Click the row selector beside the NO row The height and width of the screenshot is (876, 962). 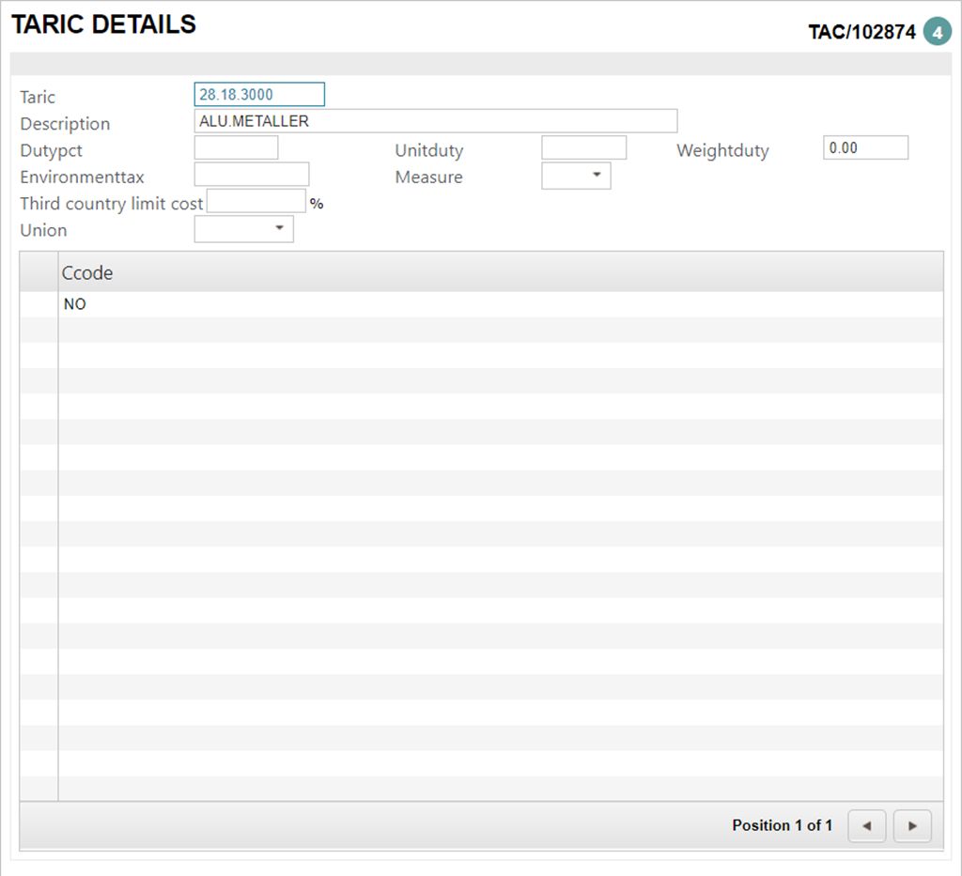pos(39,304)
